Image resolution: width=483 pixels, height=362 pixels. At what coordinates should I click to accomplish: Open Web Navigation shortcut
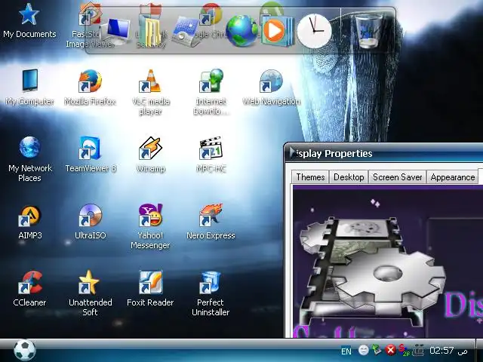click(x=272, y=87)
